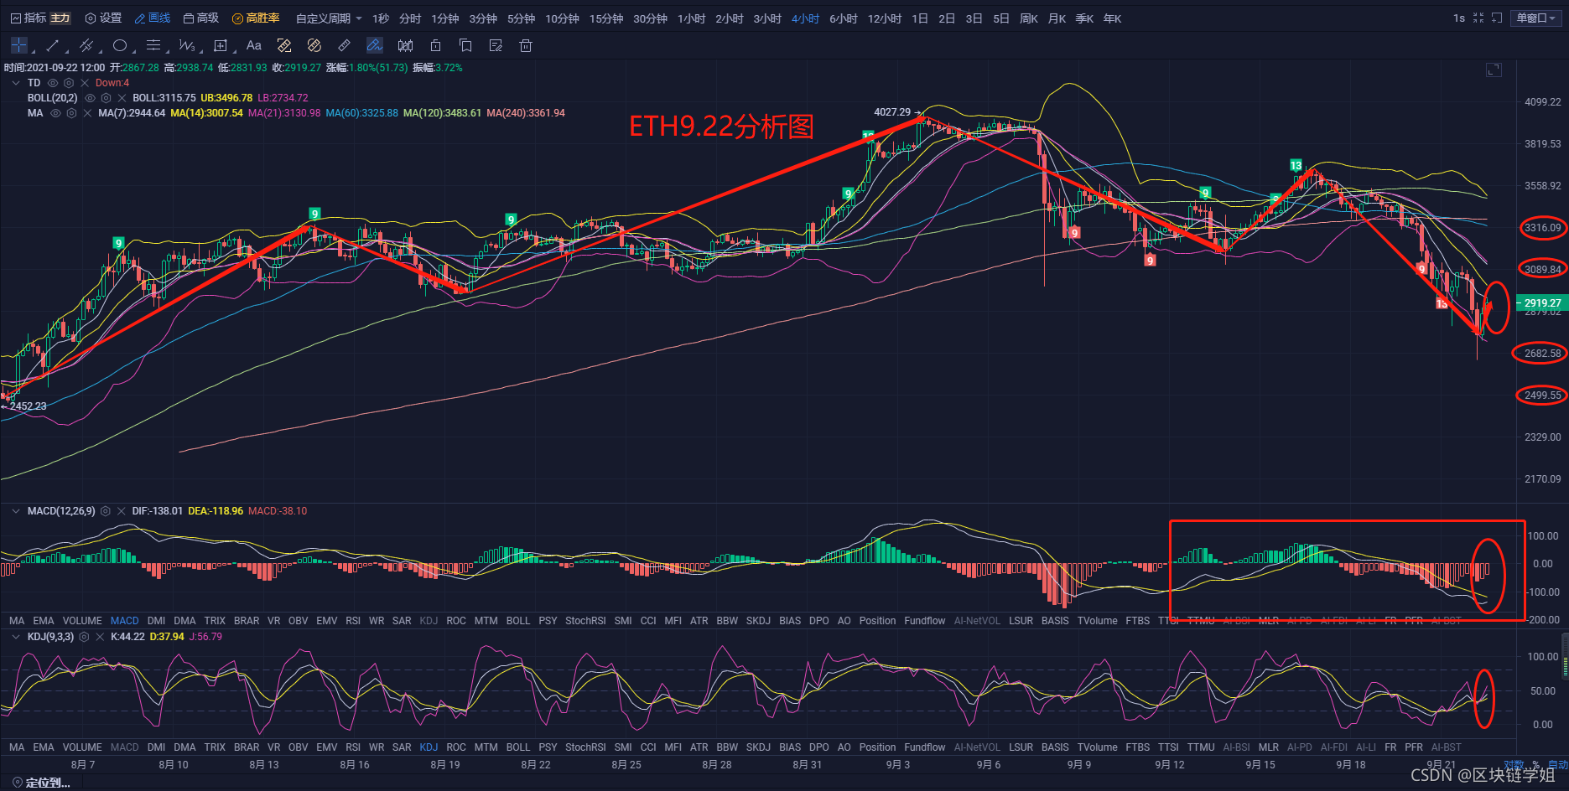1569x791 pixels.
Task: Click the MA(60):3325.88 value text
Action: [x=361, y=113]
